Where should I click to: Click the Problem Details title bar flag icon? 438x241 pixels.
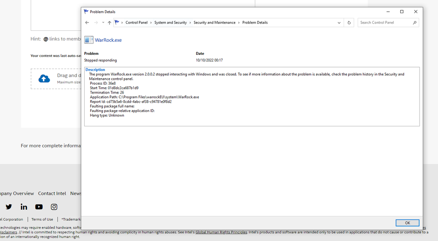[x=86, y=11]
